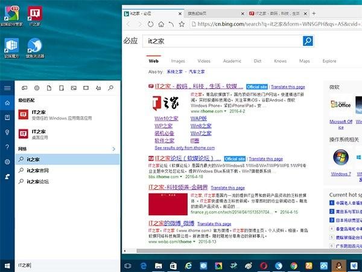Screen dimensions: 362x272
Task: Click the Windows Start button
Action: pos(7,266)
